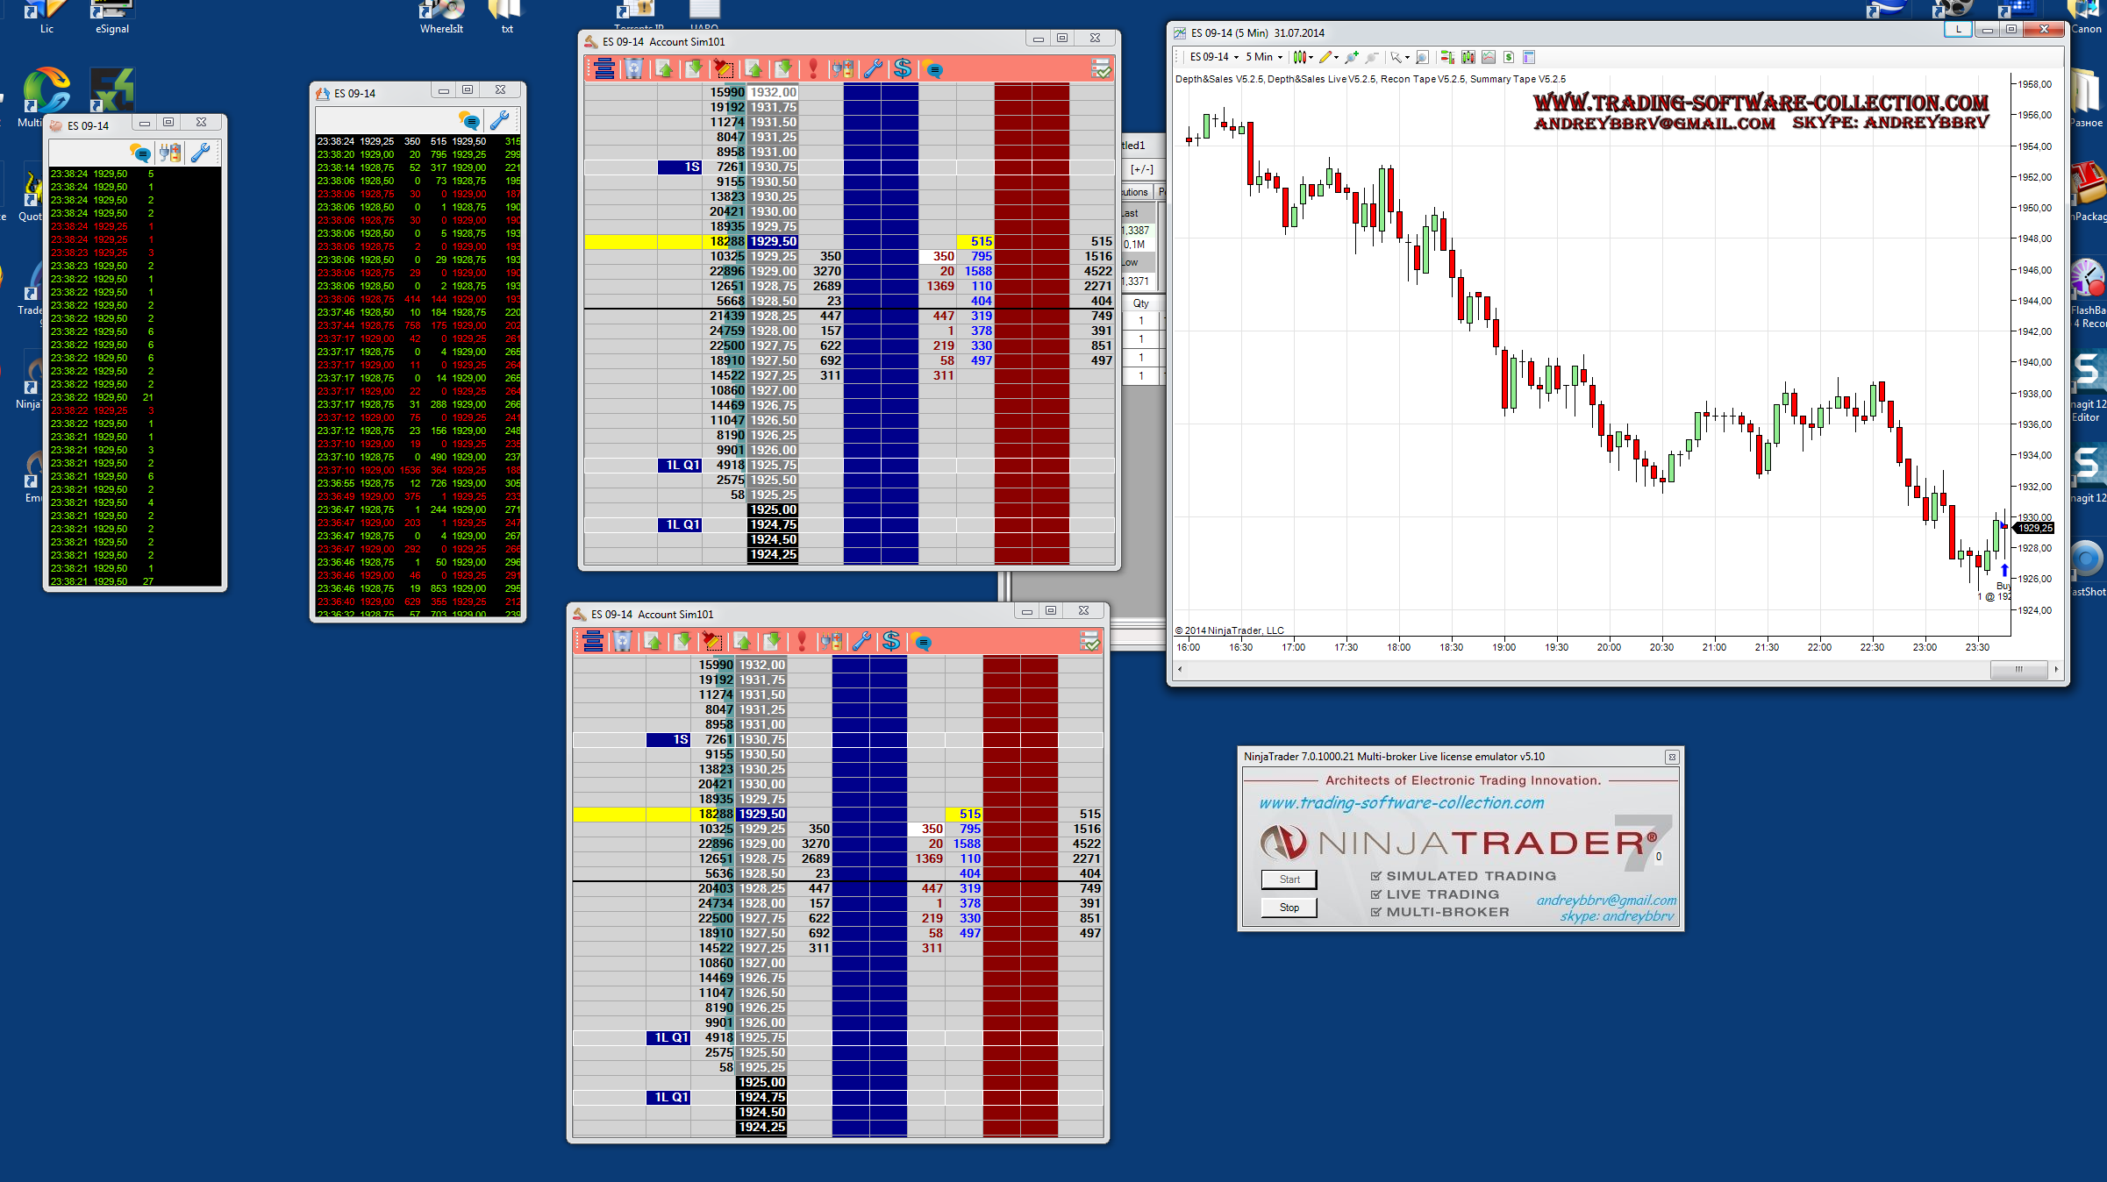2107x1182 pixels.
Task: Expand the 5 Min interval dropdown
Action: coord(1280,58)
